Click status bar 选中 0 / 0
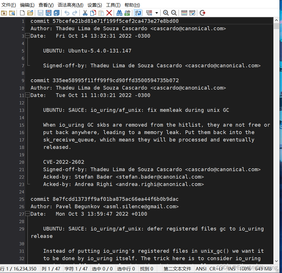Viewport: 282px width, 273px height. click(102, 269)
